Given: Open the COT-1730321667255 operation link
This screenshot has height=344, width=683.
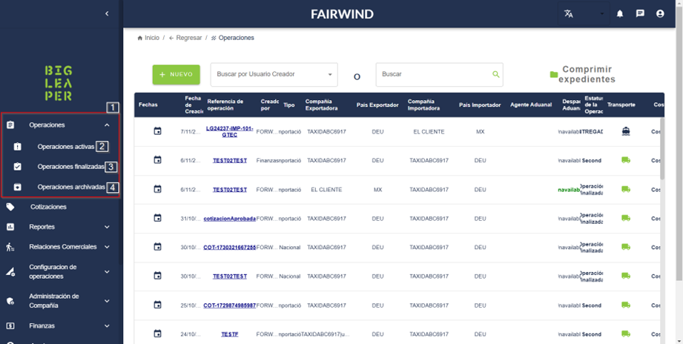Looking at the screenshot, I should pyautogui.click(x=230, y=248).
